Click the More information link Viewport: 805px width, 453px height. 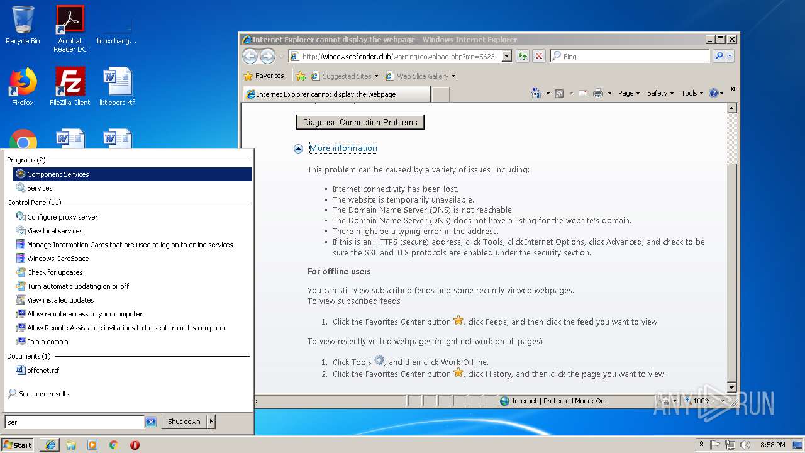[x=343, y=148]
